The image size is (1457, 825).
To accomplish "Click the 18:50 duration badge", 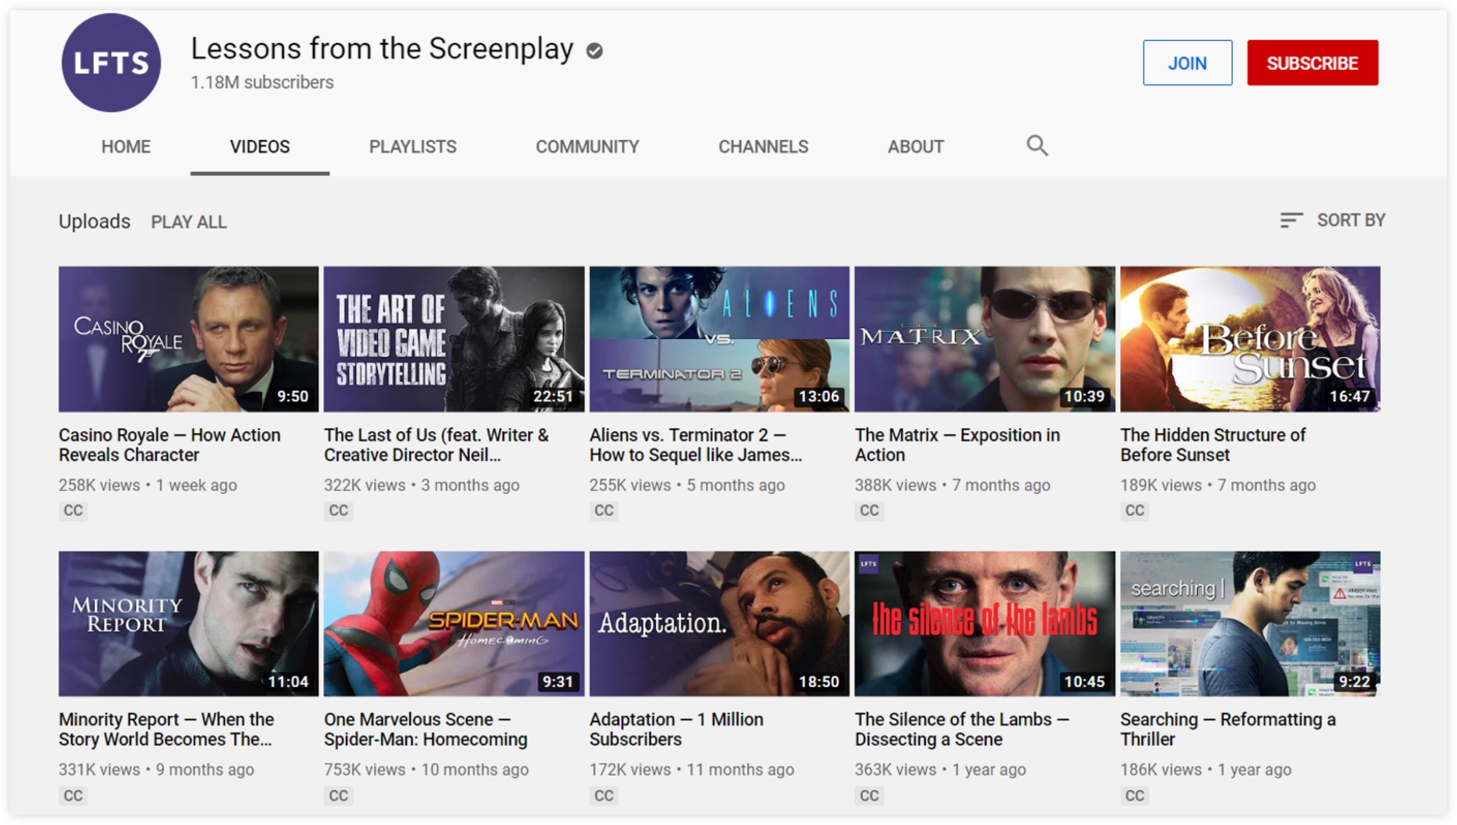I will (819, 681).
